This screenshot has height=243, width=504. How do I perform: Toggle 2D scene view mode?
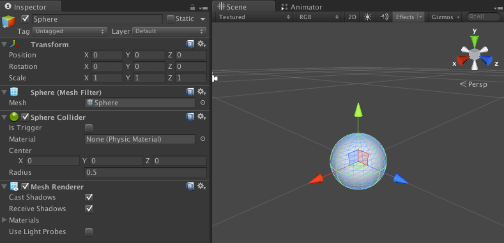coord(352,17)
